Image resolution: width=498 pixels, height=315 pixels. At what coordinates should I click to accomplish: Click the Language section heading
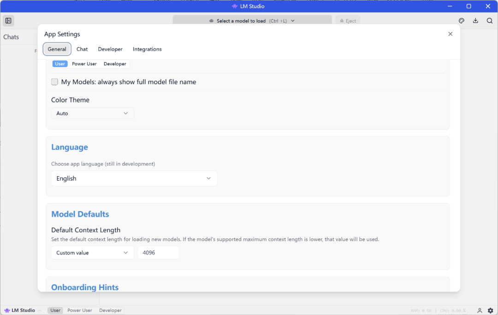click(x=70, y=147)
